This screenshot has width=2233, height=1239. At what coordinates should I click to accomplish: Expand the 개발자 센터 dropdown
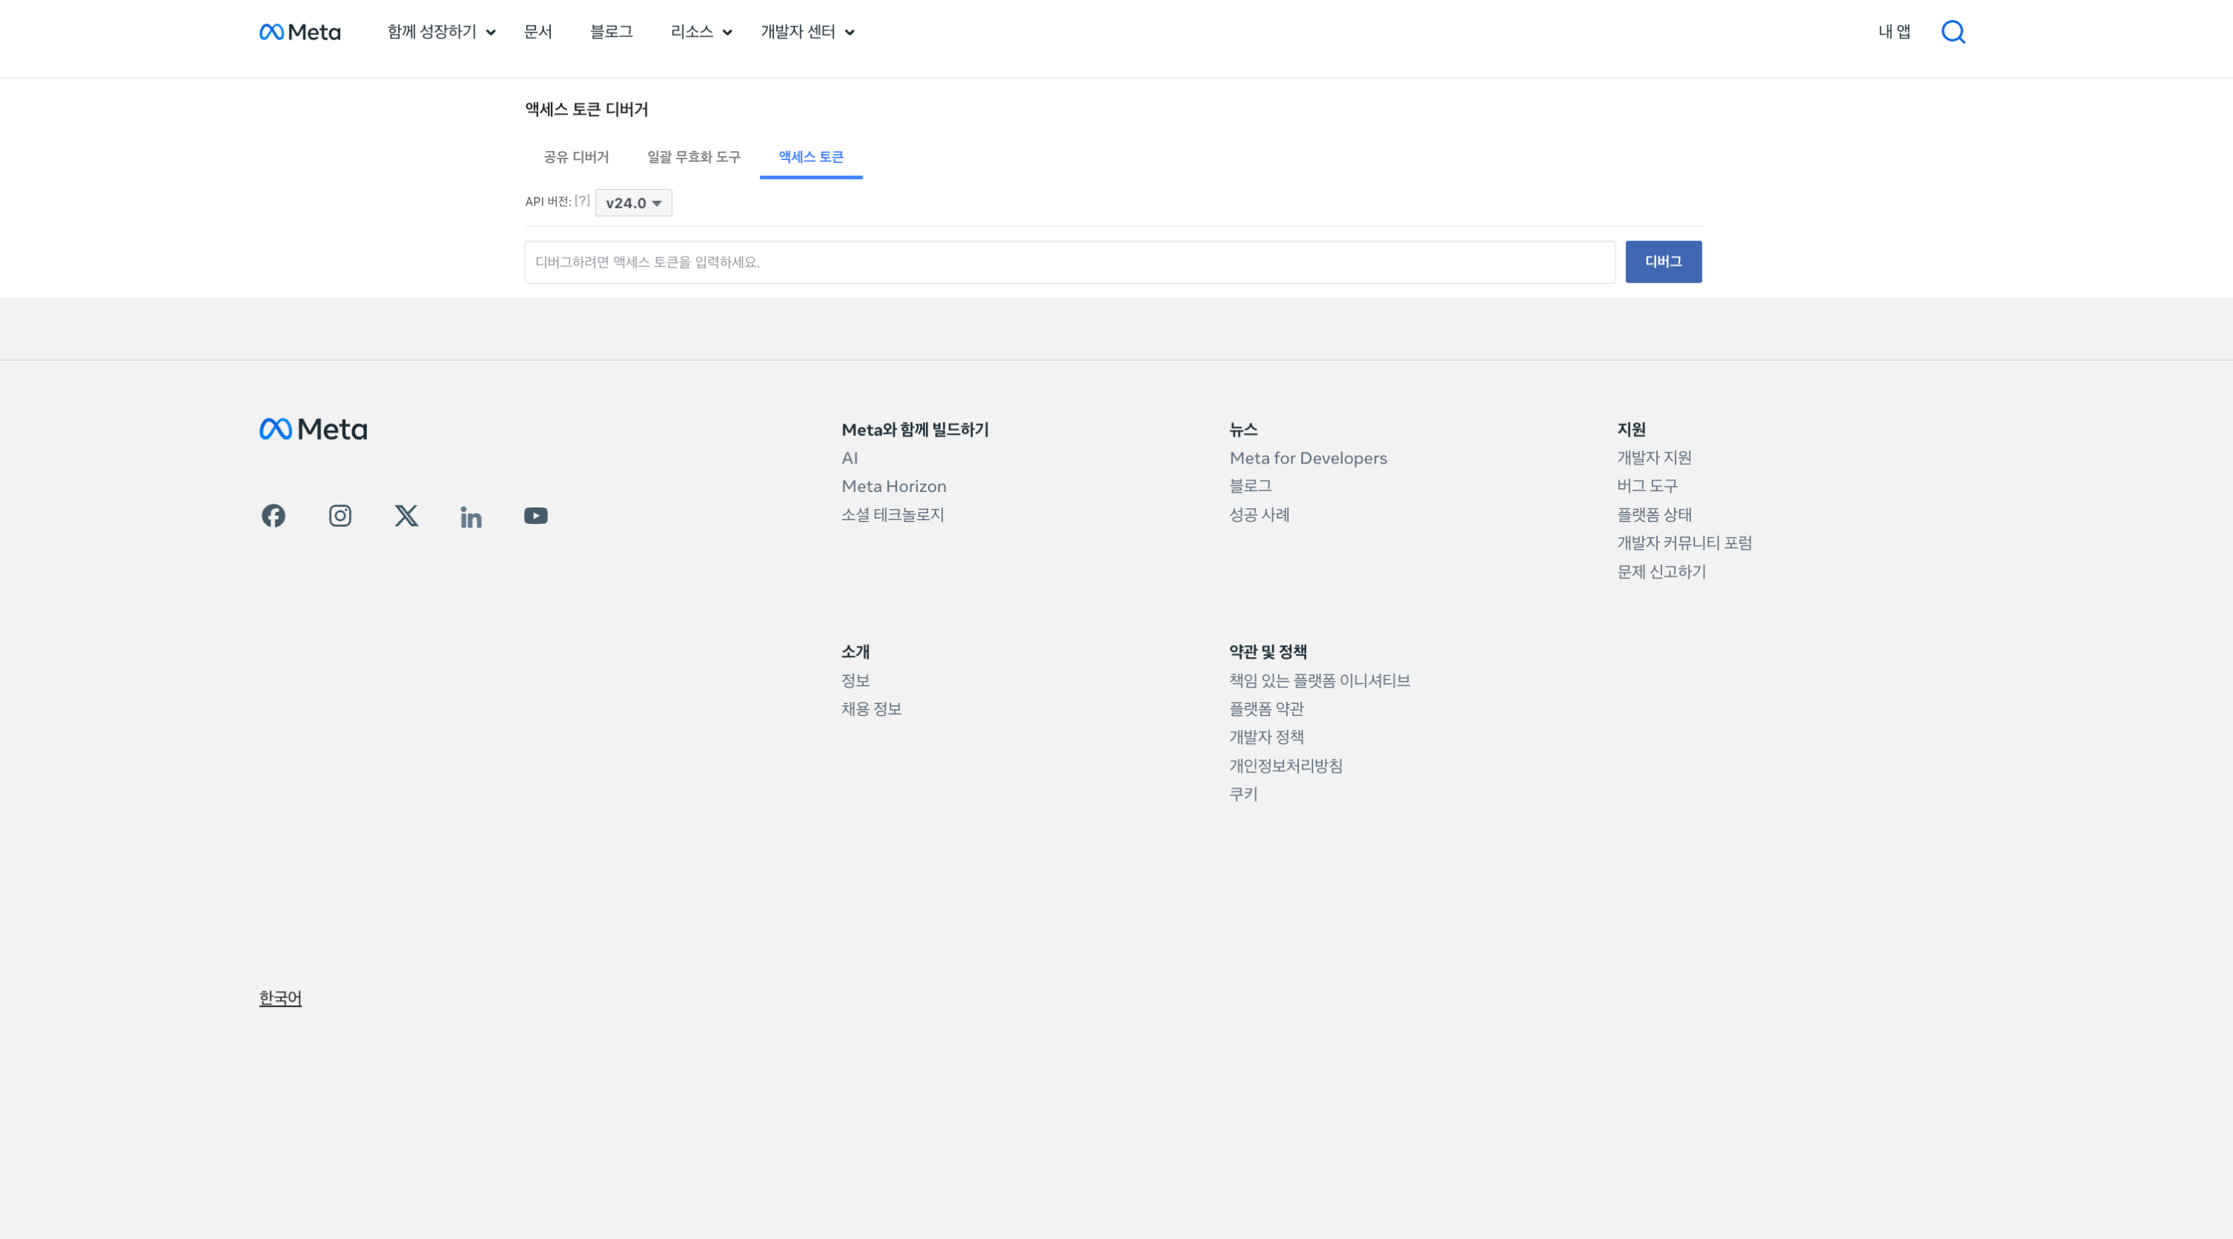pos(807,32)
